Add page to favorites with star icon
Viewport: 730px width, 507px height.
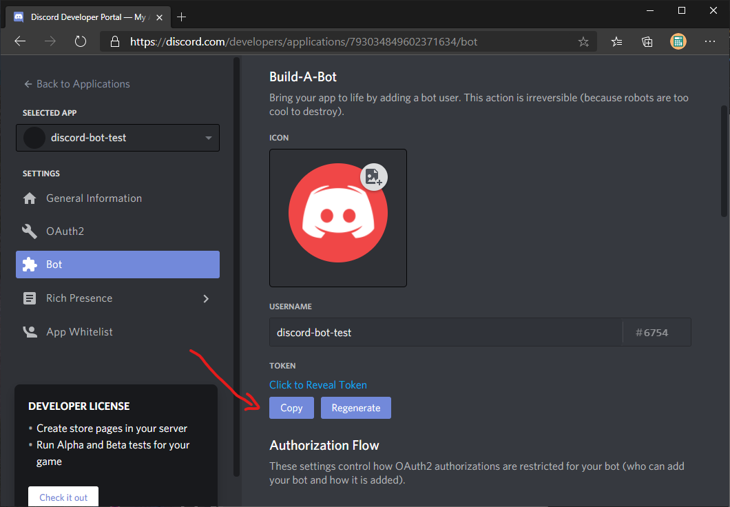583,42
